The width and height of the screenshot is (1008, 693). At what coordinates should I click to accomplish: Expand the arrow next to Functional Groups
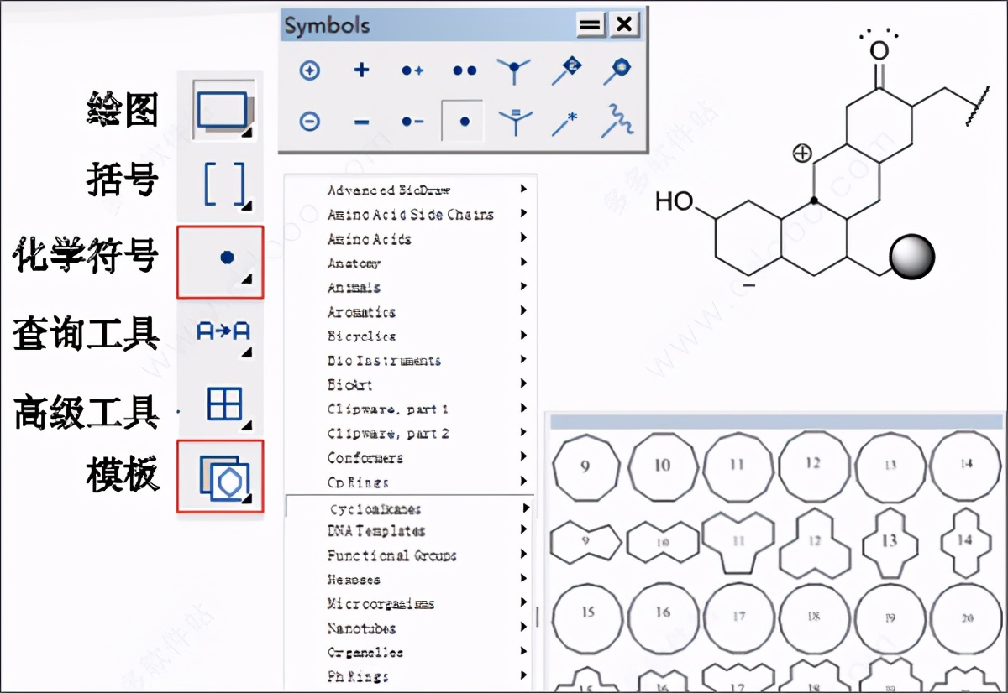point(524,555)
